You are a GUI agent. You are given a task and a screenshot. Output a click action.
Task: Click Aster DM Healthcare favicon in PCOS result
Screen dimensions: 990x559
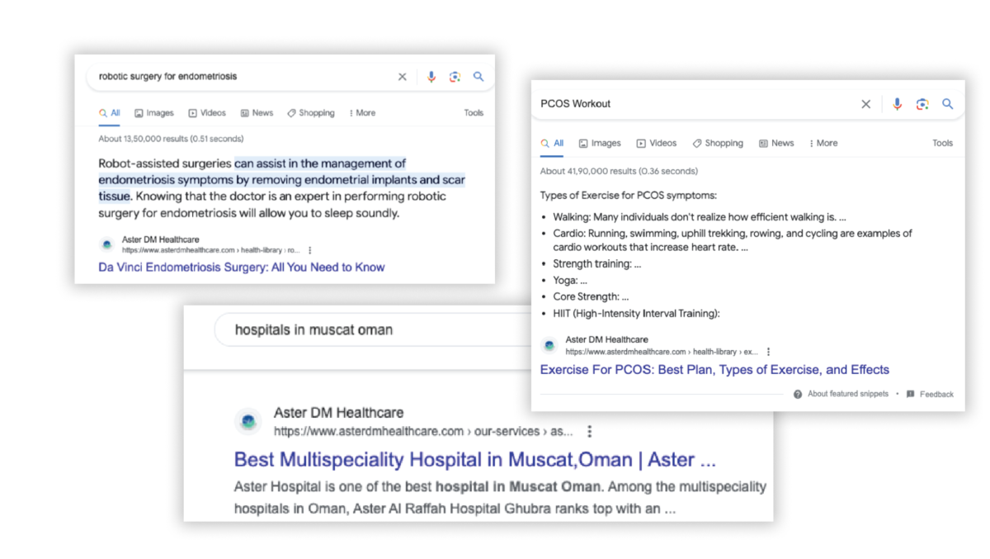point(549,346)
